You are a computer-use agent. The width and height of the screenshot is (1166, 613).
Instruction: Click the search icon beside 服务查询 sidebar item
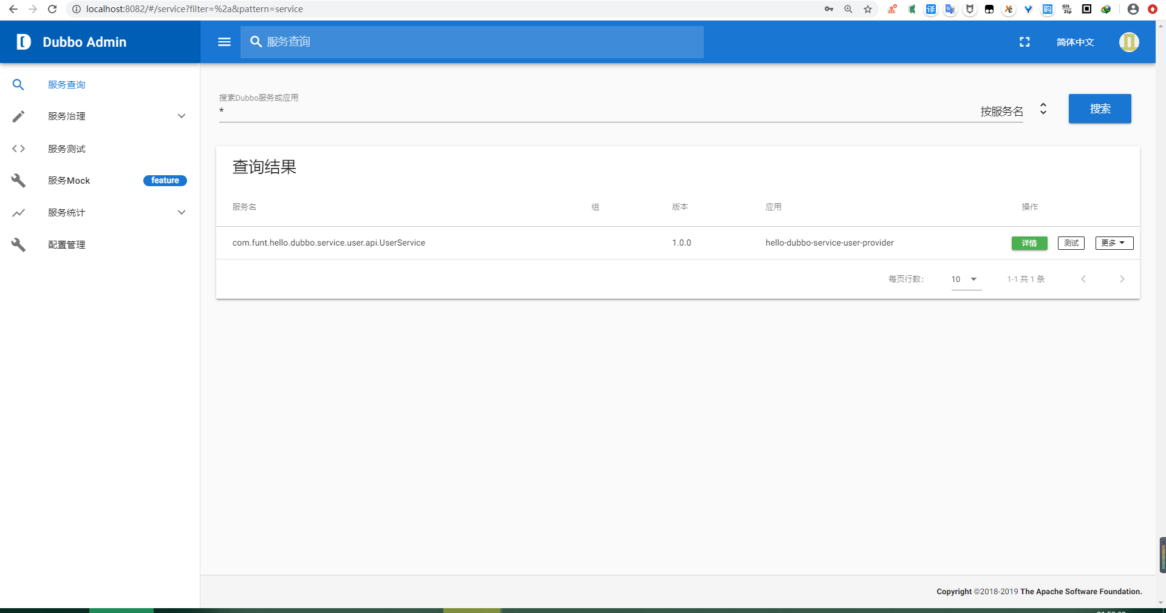18,85
